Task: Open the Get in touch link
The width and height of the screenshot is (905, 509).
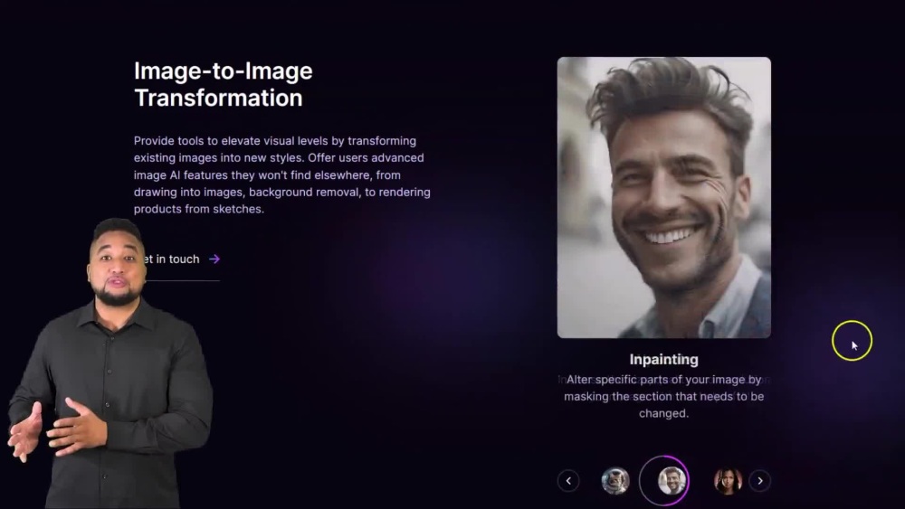Action: pyautogui.click(x=176, y=259)
